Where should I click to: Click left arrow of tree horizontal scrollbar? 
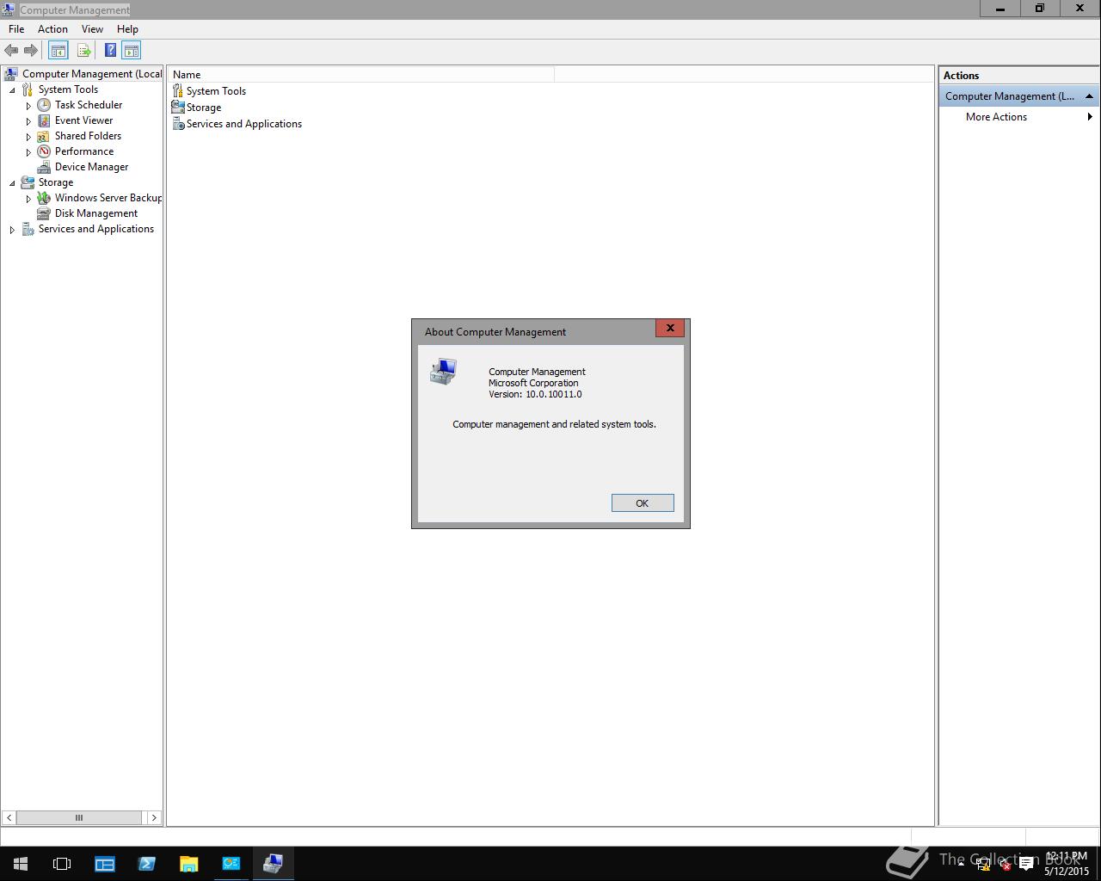pyautogui.click(x=9, y=817)
